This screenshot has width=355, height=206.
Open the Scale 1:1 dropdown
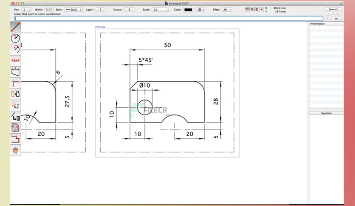click(x=161, y=9)
